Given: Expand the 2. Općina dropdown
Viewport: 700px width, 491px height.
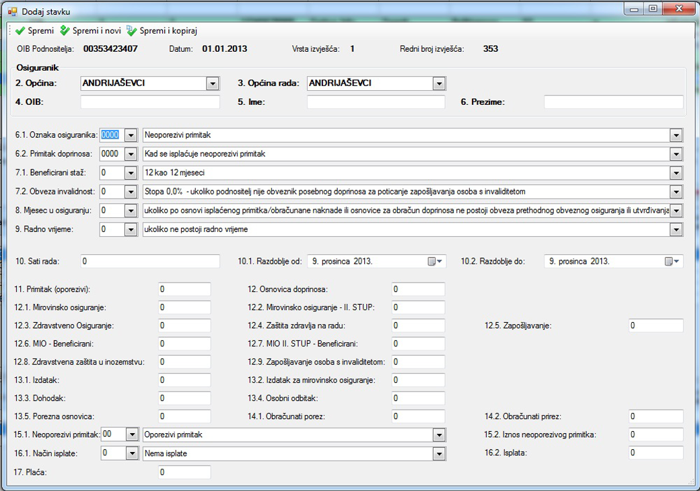Looking at the screenshot, I should [x=213, y=83].
